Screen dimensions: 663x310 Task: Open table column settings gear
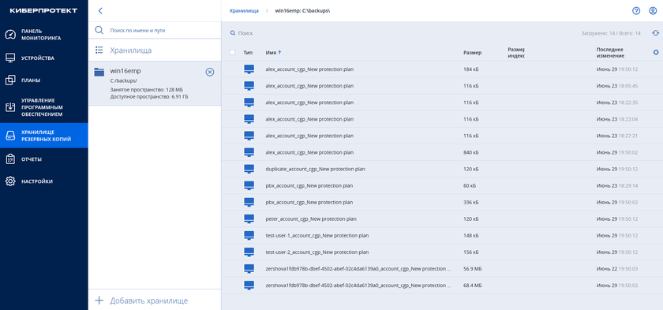656,52
